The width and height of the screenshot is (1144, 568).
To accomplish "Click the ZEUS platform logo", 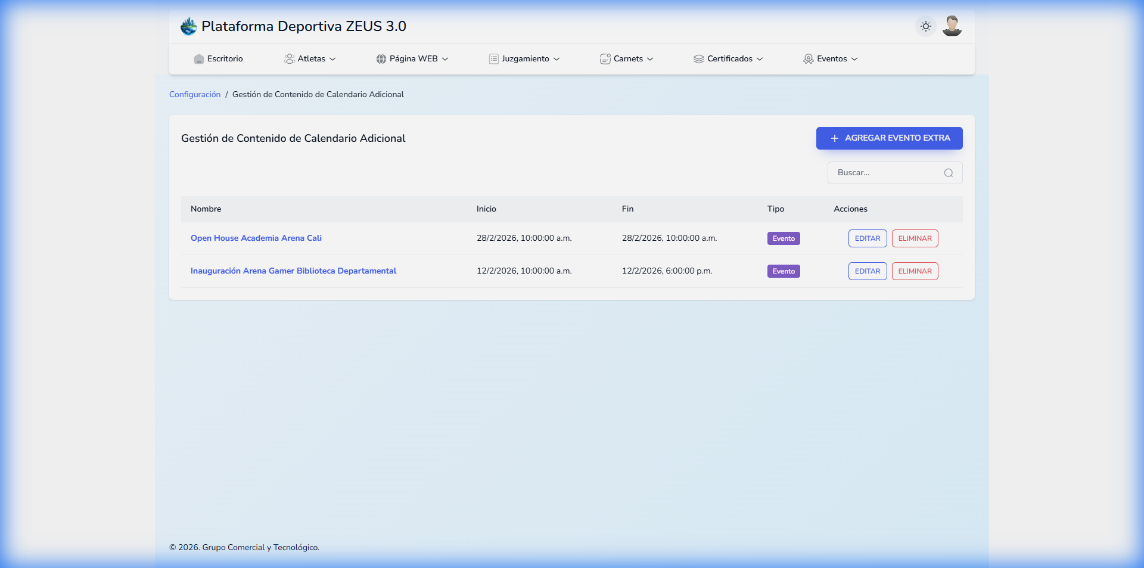I will (x=188, y=26).
